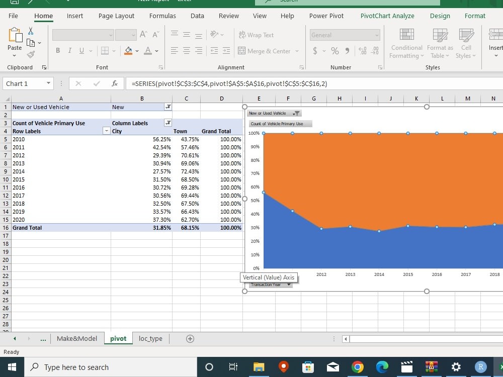This screenshot has height=377, width=503.
Task: Apply the Percent number style
Action: pos(334,50)
